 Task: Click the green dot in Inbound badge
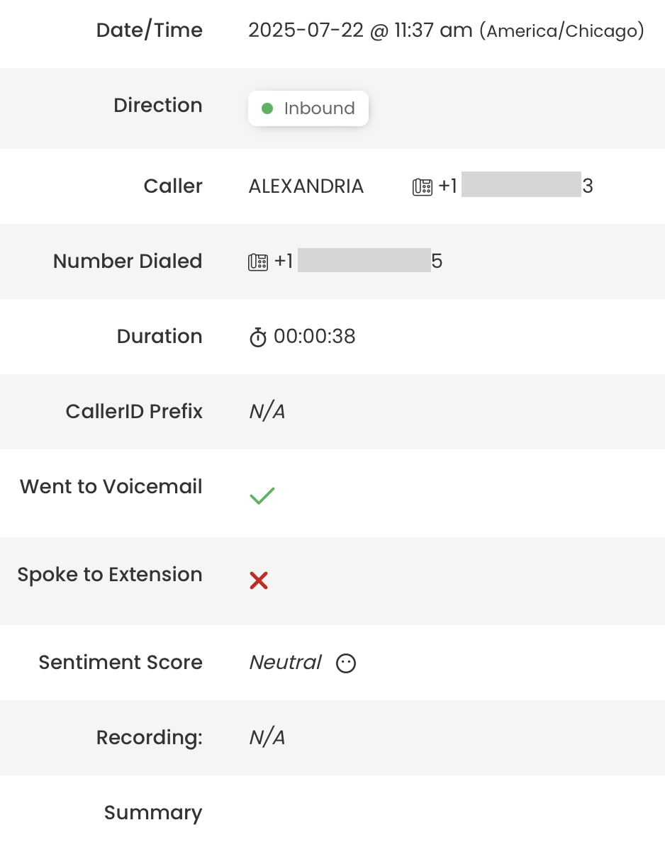click(x=267, y=108)
